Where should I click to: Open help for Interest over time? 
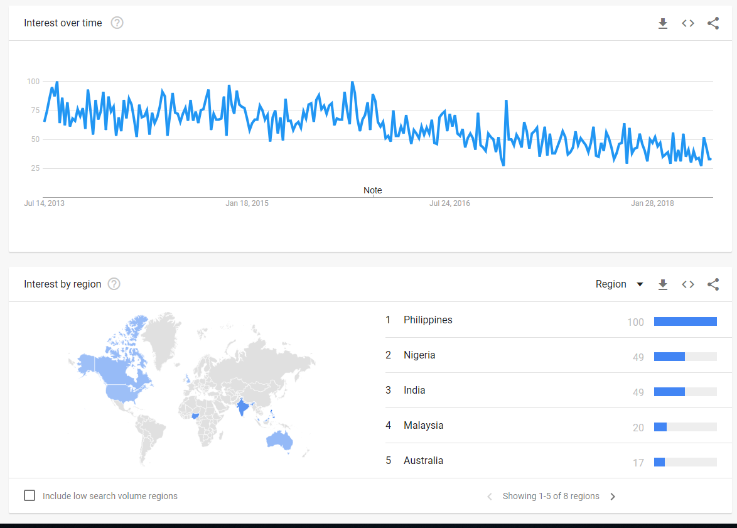click(117, 23)
